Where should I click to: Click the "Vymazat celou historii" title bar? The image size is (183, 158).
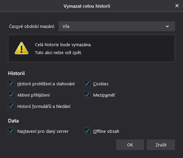(x=87, y=6)
